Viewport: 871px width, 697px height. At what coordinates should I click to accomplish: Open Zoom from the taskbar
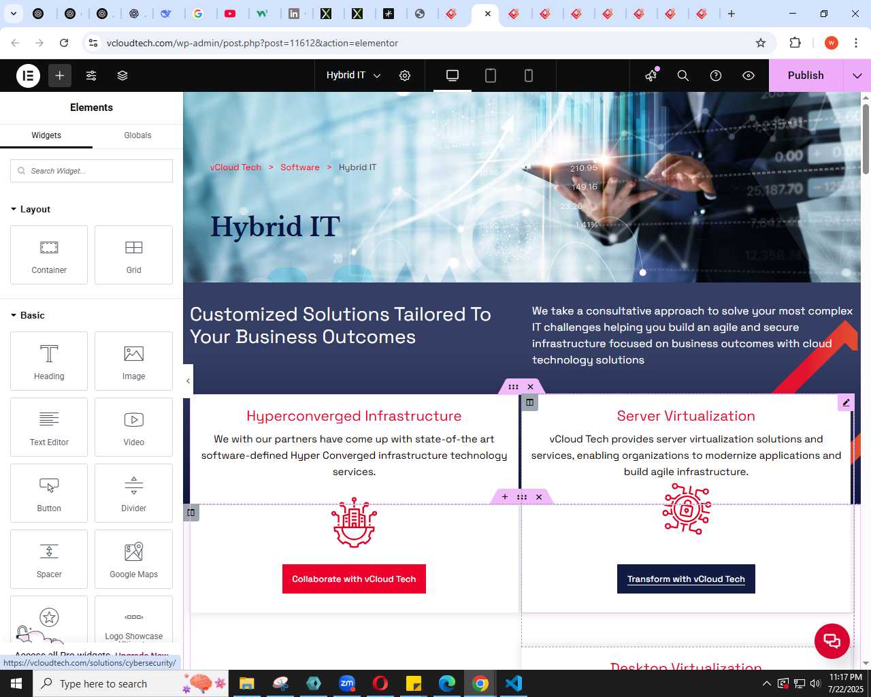point(347,683)
